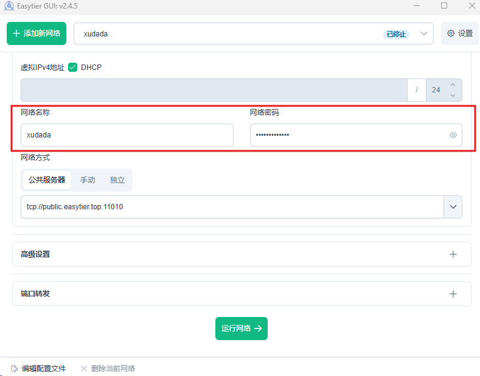Click the 编辑配置文件 edit icon
480x376 pixels.
click(x=14, y=368)
